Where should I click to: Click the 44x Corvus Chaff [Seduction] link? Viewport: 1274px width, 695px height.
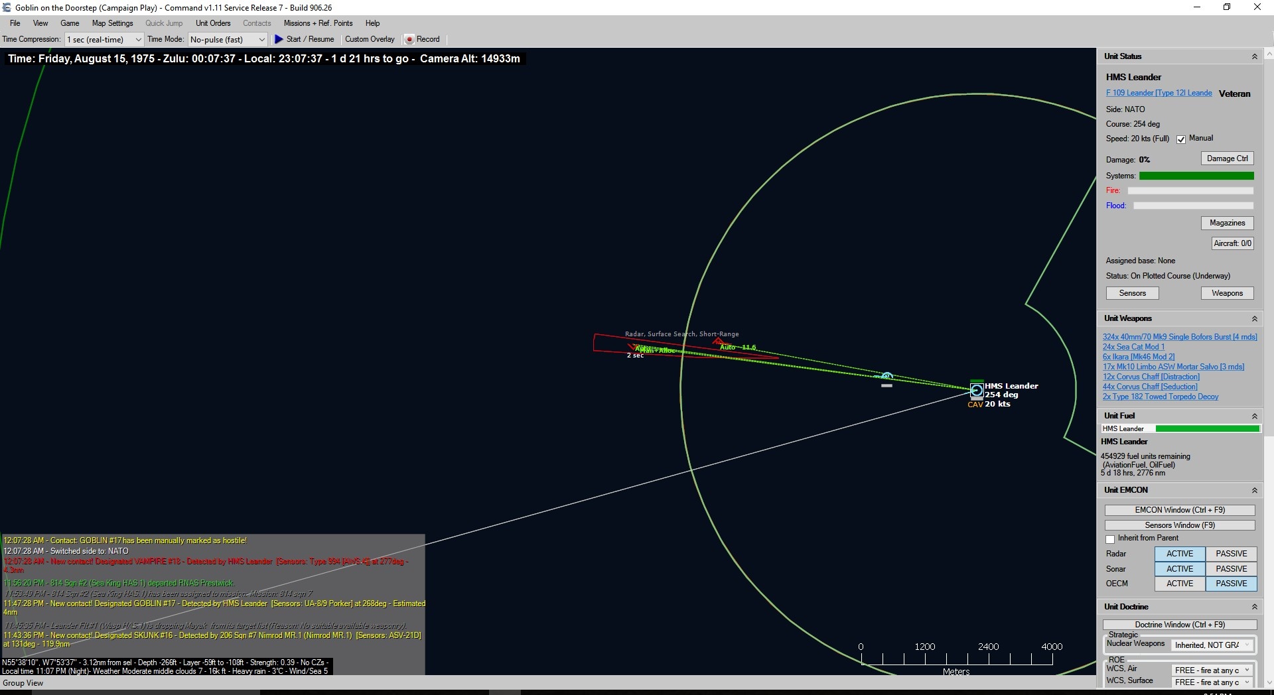click(1150, 387)
